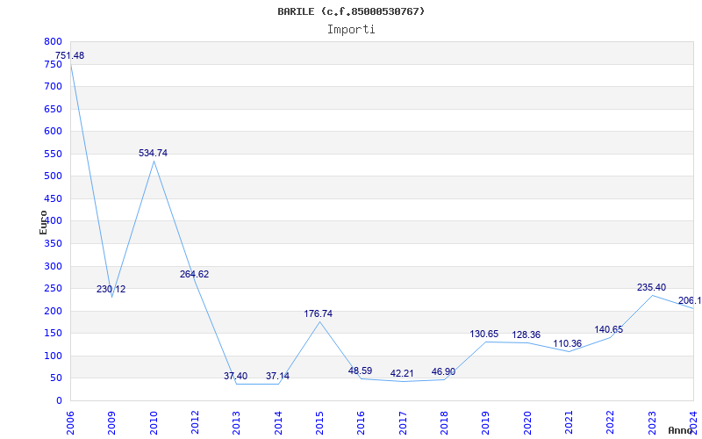This screenshot has width=702, height=439.
Task: Click the 300 y-axis tick label
Action: [x=53, y=266]
